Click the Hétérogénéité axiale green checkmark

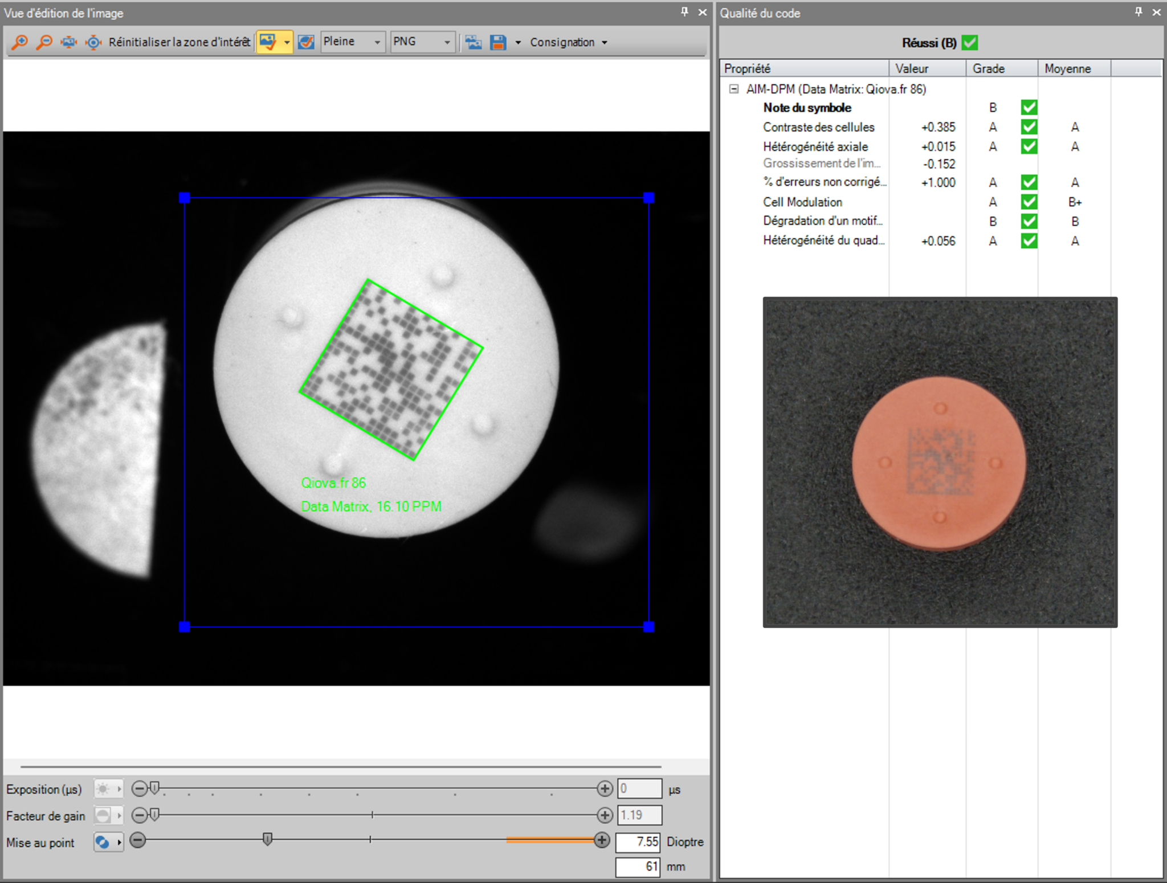[x=1029, y=146]
